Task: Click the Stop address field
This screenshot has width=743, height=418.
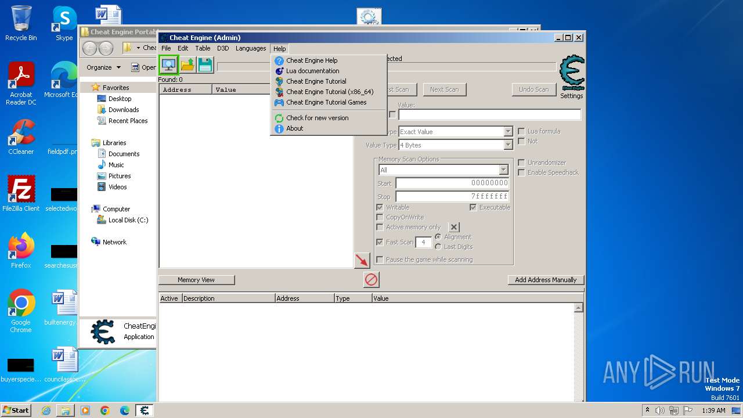Action: (452, 196)
